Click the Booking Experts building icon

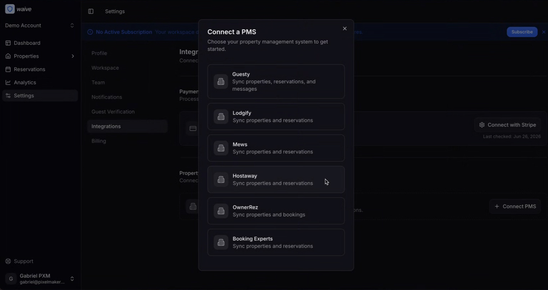click(221, 242)
